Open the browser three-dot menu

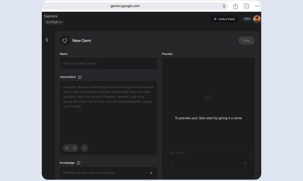point(258,6)
